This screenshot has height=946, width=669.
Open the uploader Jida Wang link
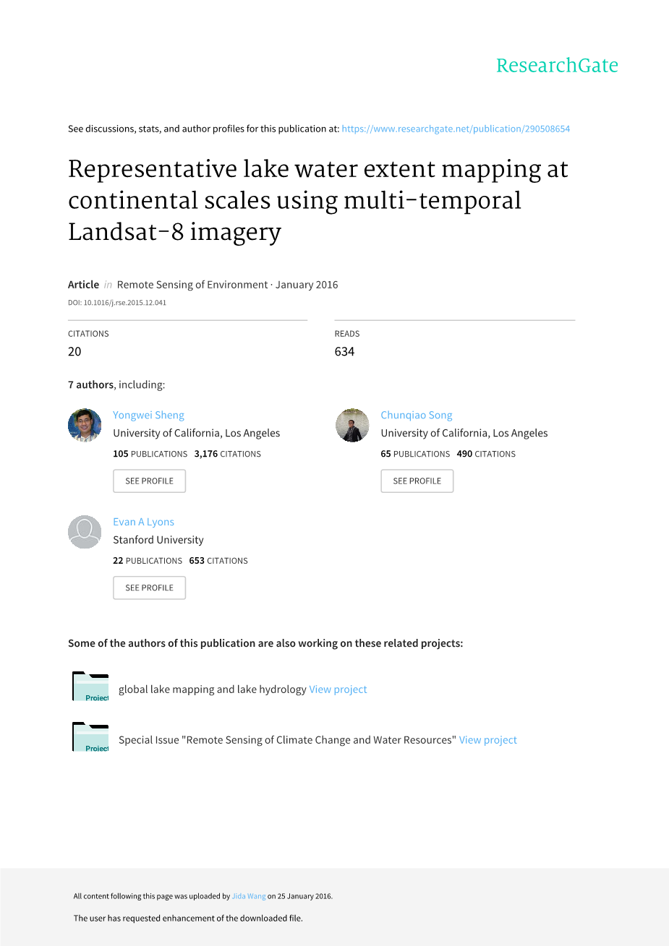249,897
